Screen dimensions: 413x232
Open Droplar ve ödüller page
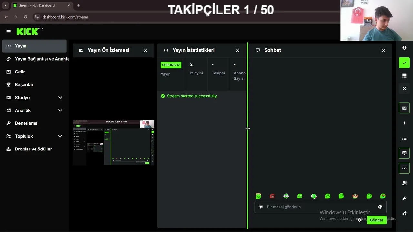[x=35, y=149]
